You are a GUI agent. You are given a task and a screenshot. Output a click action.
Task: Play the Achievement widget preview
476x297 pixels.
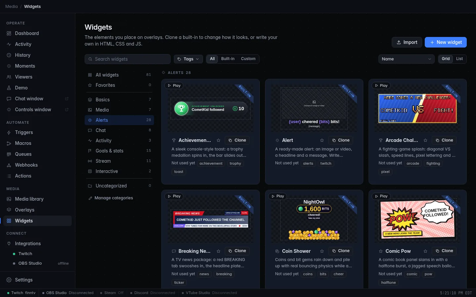click(174, 85)
